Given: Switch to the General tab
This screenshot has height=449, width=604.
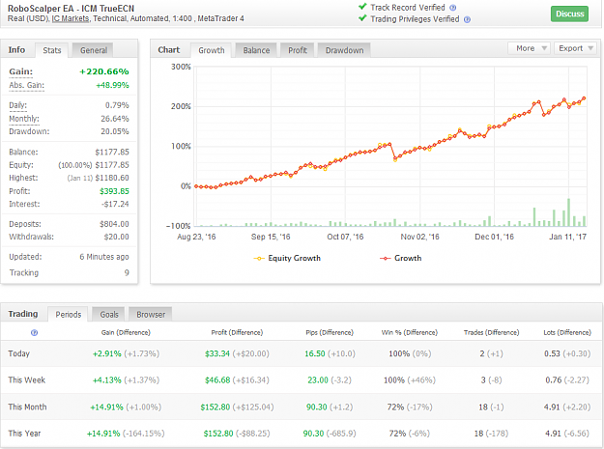Looking at the screenshot, I should [94, 50].
